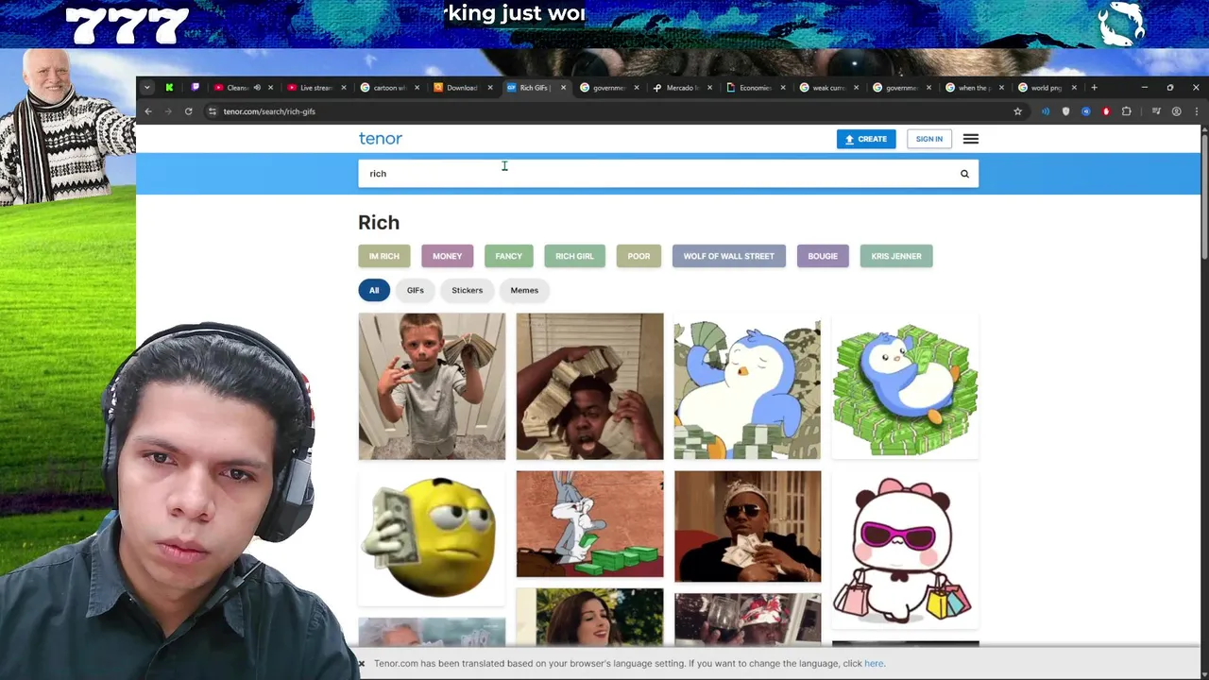Go back to the previous page
The height and width of the screenshot is (680, 1209).
148,111
